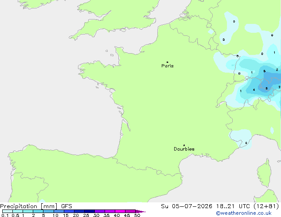Click the 40–45 mm magenta legend swatch

pyautogui.click(x=120, y=211)
